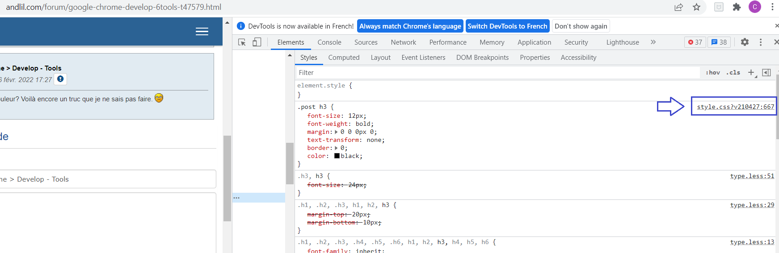Open DevTools settings gear
Screen dimensions: 779x253
tap(745, 42)
